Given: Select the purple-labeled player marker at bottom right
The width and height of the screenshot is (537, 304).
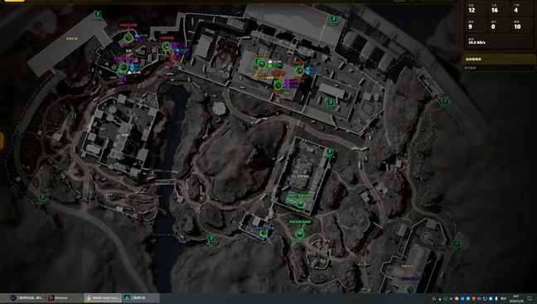Looking at the screenshot, I should pyautogui.click(x=410, y=290).
